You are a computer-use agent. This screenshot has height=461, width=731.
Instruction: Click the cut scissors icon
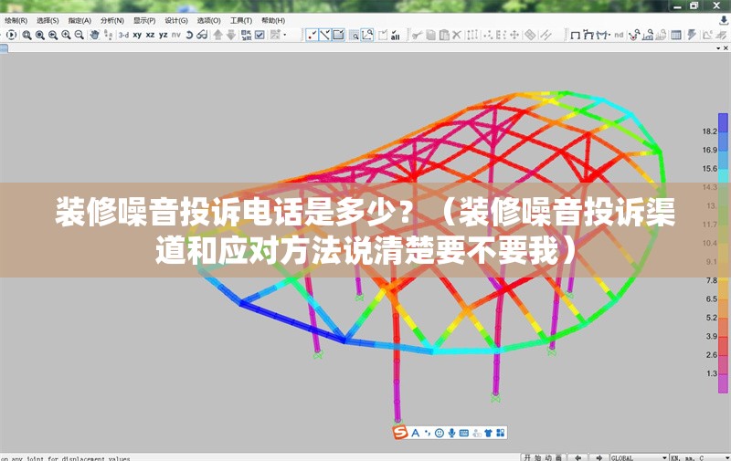pos(417,35)
